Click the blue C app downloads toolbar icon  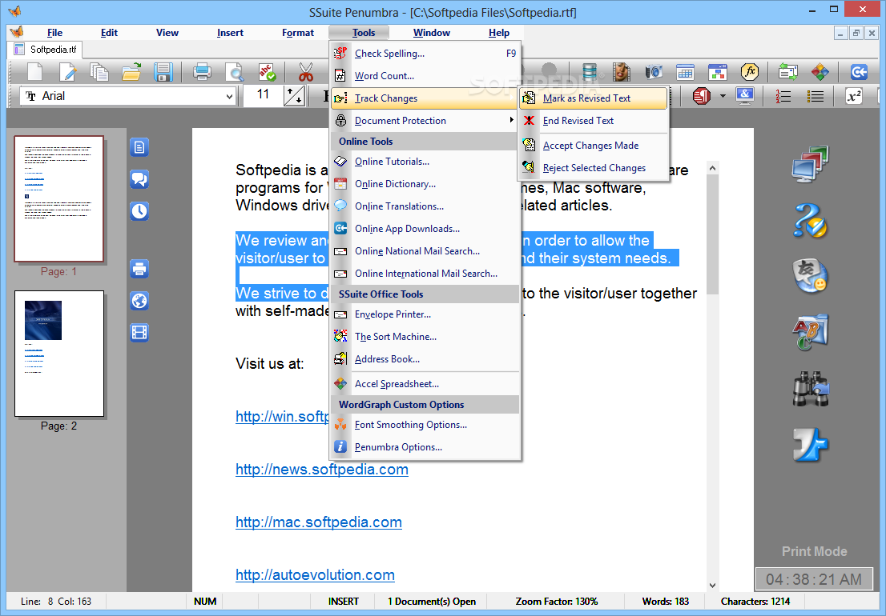[x=859, y=72]
